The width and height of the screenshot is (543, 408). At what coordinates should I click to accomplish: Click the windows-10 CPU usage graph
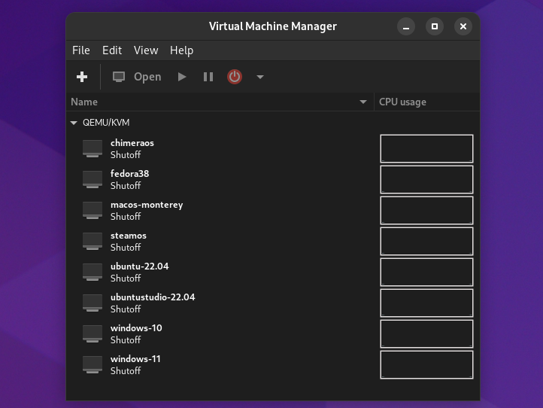click(426, 333)
